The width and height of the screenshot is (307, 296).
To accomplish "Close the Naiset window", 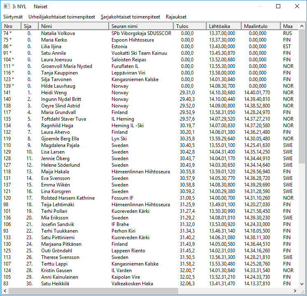I will click(x=297, y=6).
